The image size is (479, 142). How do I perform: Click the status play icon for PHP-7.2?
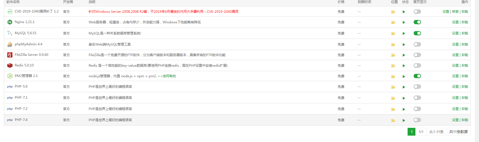pyautogui.click(x=404, y=109)
